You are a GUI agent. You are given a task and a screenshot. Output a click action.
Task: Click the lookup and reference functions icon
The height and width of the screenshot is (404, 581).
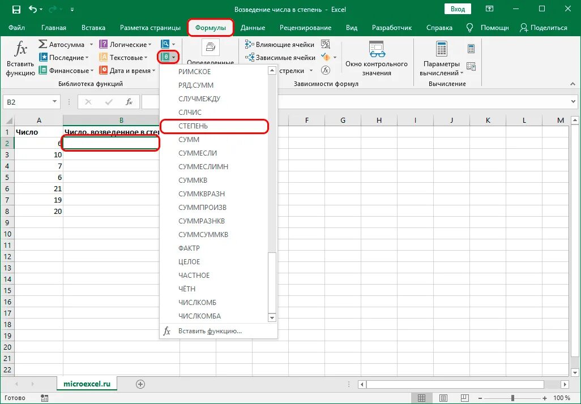click(165, 44)
